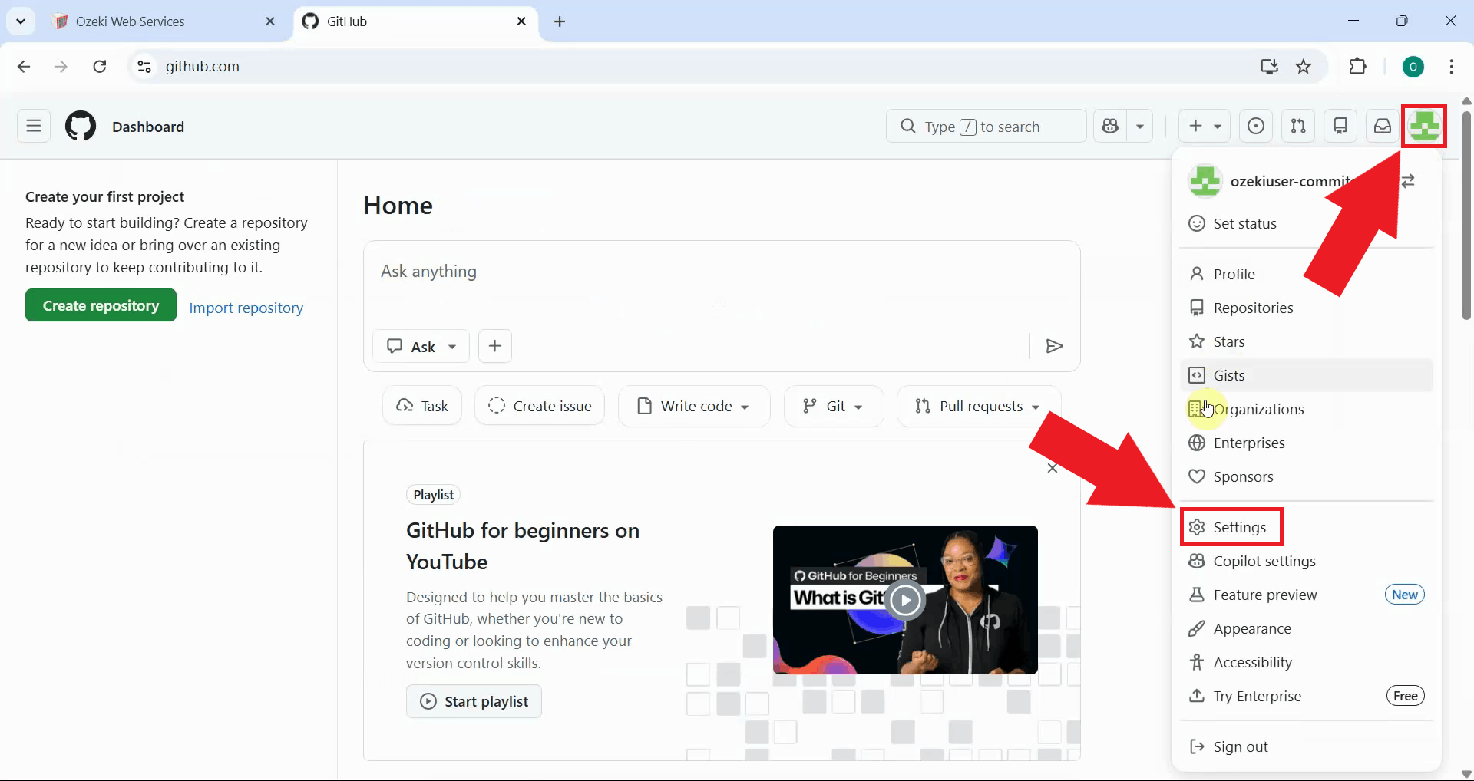Screen dimensions: 1474x781
Task: Open the notifications inbox icon
Action: pos(1382,126)
